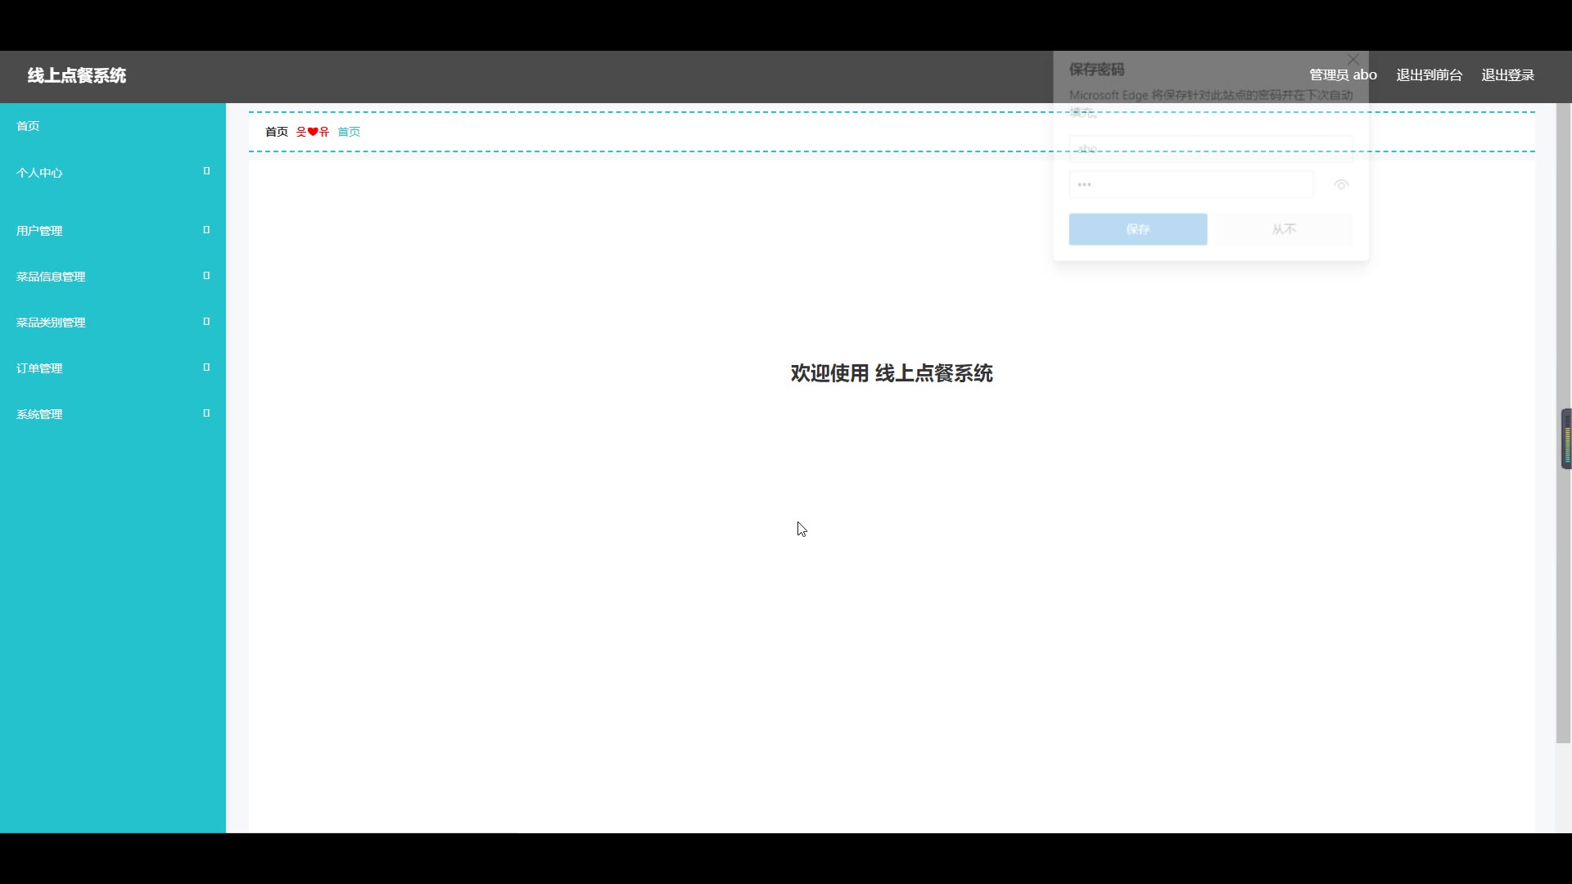Image resolution: width=1572 pixels, height=884 pixels.
Task: Click 保存 in save password popup
Action: [x=1137, y=229]
